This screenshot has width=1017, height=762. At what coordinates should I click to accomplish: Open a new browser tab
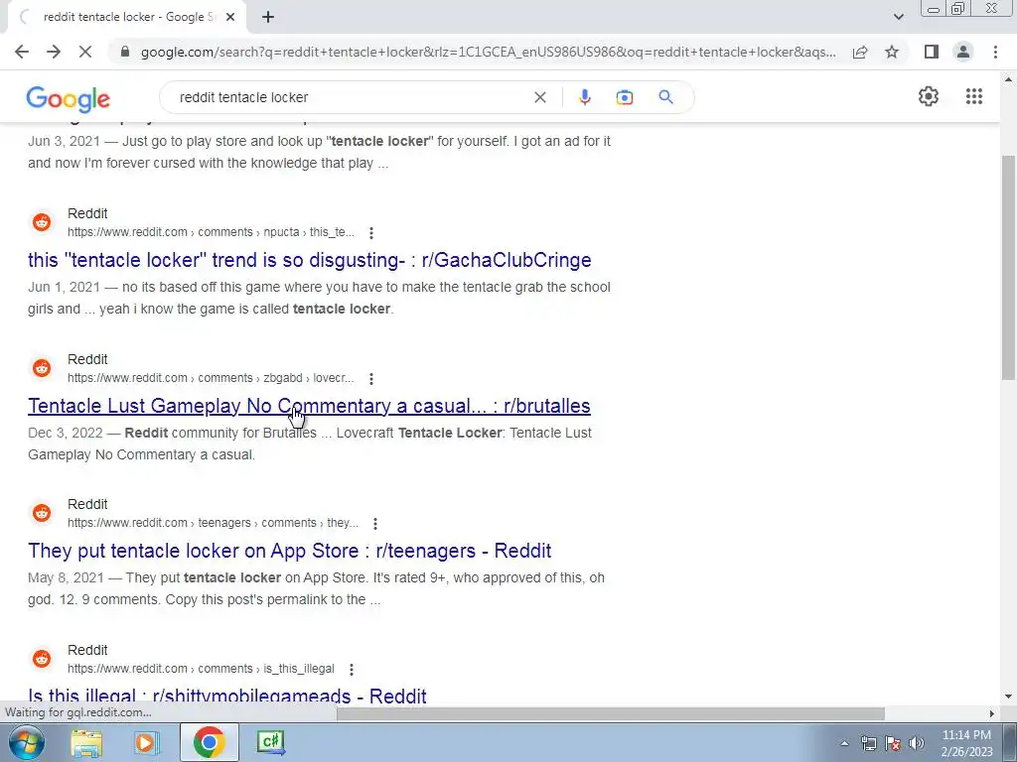(x=268, y=17)
